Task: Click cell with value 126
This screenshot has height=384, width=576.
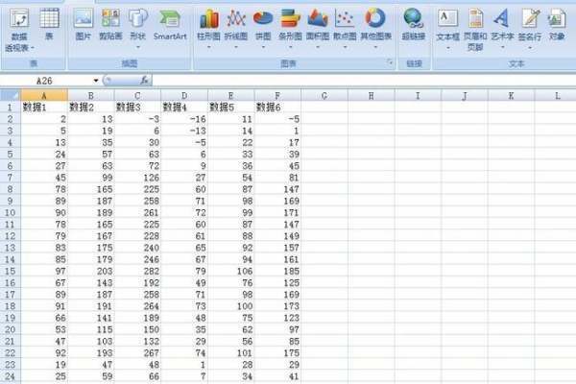Action: coord(137,178)
